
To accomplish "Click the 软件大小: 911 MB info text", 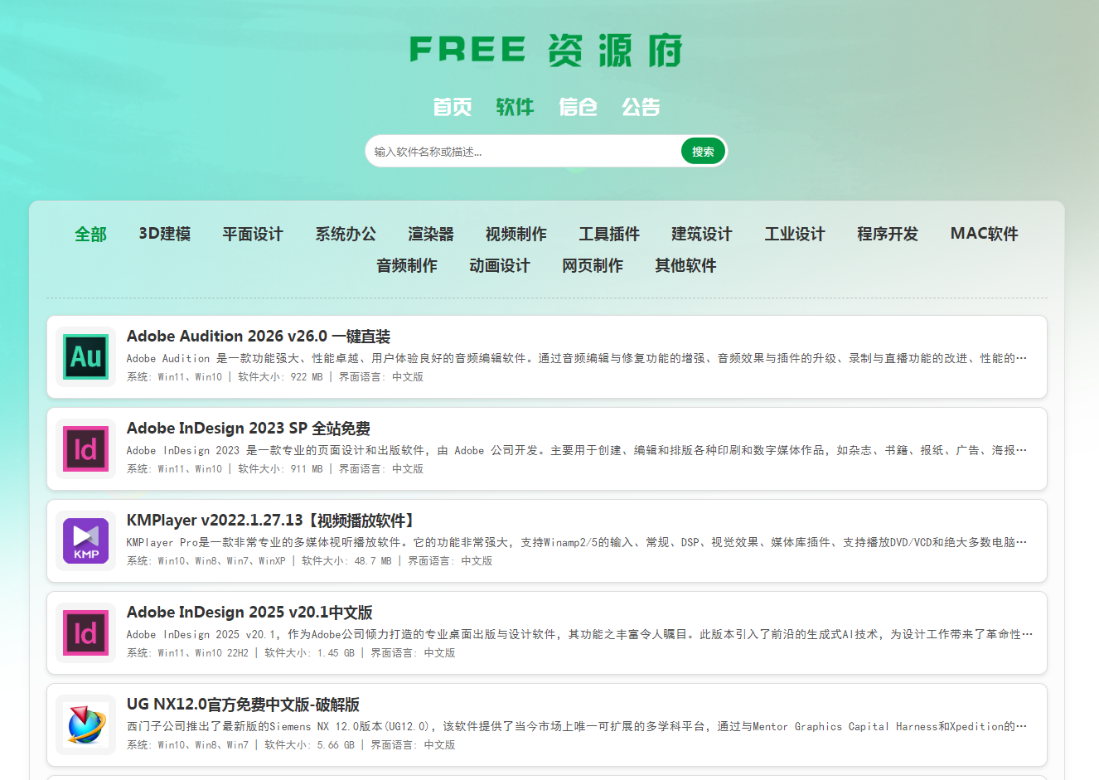I will point(280,469).
